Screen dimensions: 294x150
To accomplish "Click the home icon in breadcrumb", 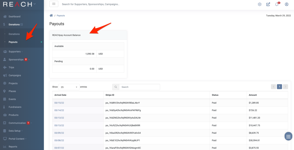I will 51,15.
